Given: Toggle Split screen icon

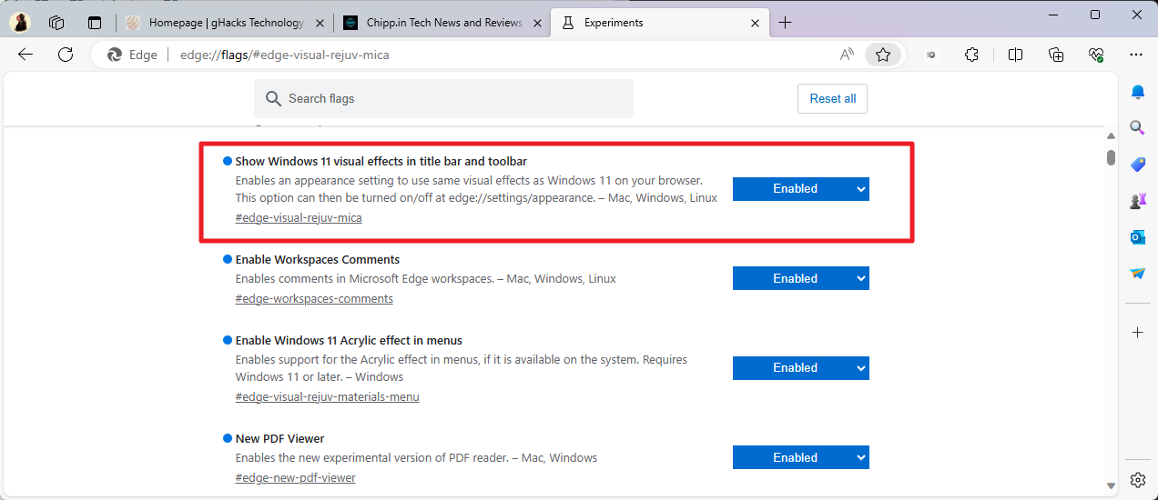Looking at the screenshot, I should 1015,55.
